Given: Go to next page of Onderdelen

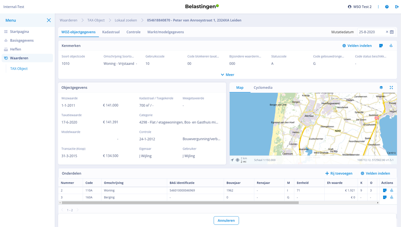Looking at the screenshot, I should 77,210.
